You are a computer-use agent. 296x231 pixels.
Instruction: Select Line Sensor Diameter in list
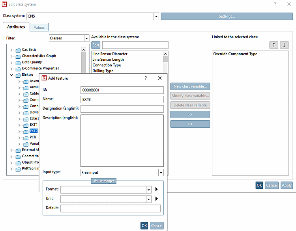(x=110, y=54)
